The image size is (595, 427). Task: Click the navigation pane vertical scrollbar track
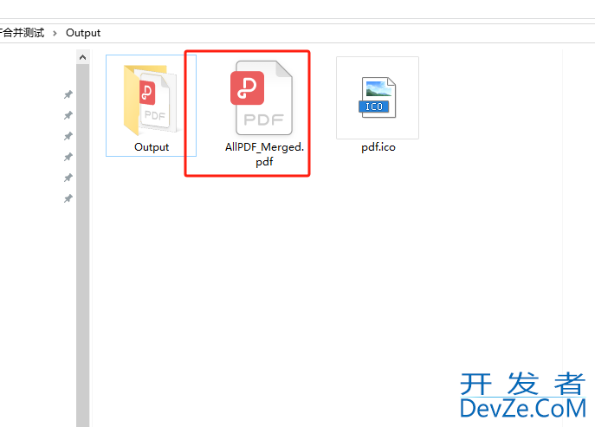[x=83, y=246]
